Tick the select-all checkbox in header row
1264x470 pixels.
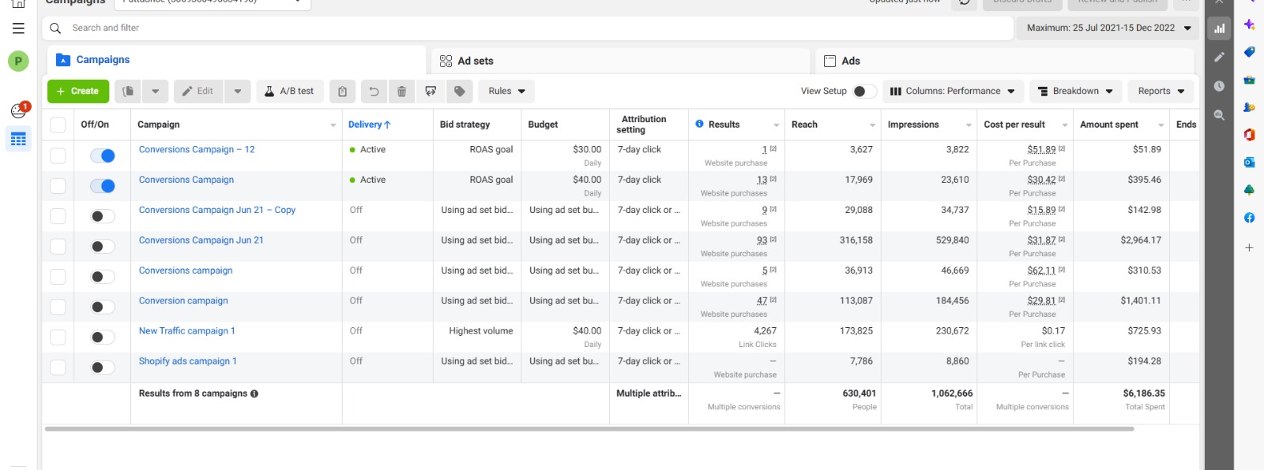pos(58,125)
